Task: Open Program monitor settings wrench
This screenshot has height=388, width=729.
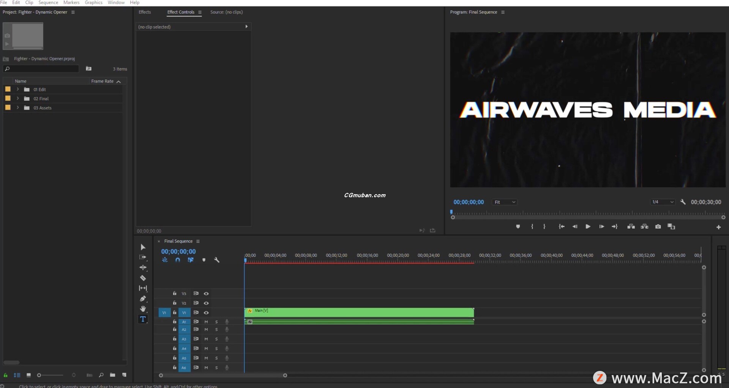Action: pos(683,202)
